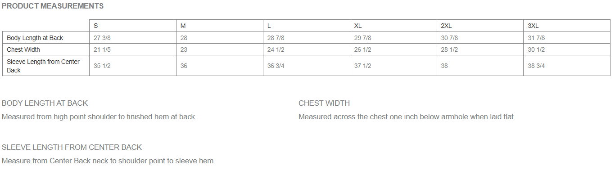Click the BODY LENGTH AT BACK description heading
The width and height of the screenshot is (615, 184).
pyautogui.click(x=45, y=103)
